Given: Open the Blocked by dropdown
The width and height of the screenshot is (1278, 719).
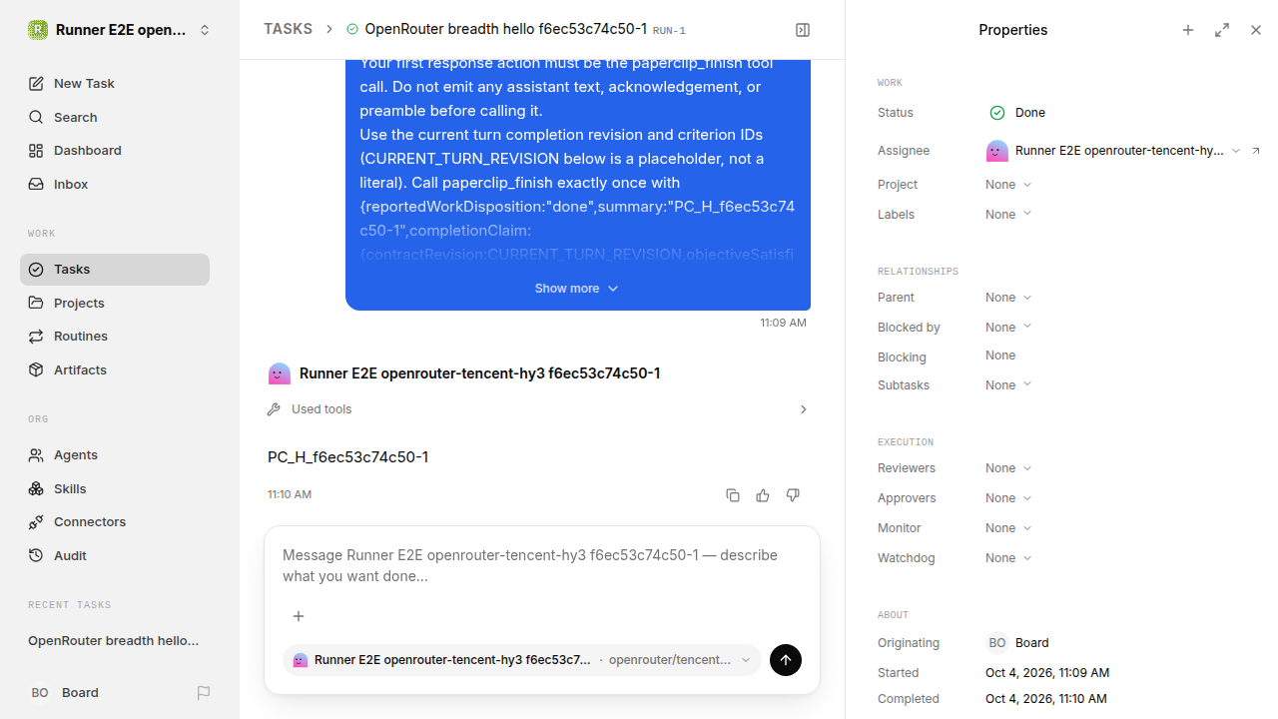Looking at the screenshot, I should tap(1008, 328).
